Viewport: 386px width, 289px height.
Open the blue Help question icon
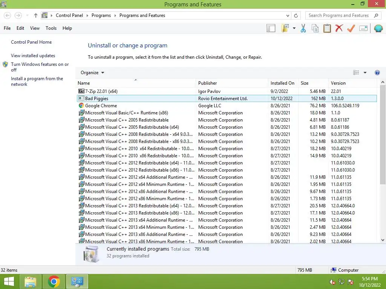pos(377,73)
